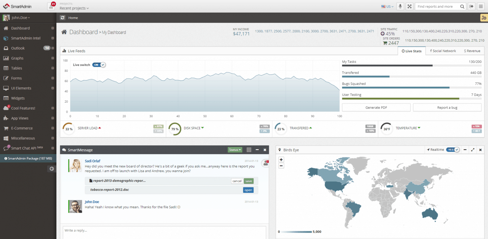
Task: Click the UI Elements monitor icon
Action: 6,88
